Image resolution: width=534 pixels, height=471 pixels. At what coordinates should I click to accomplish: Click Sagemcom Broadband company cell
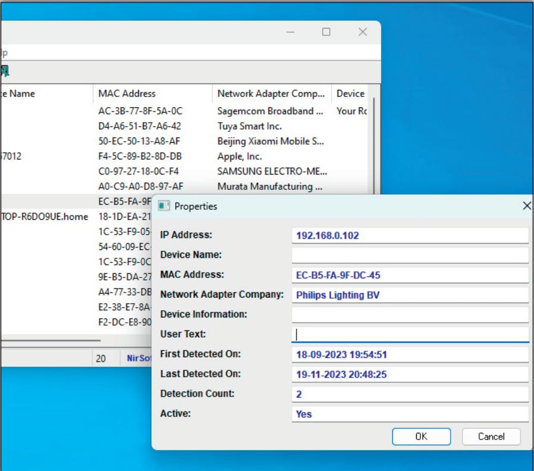[x=270, y=111]
